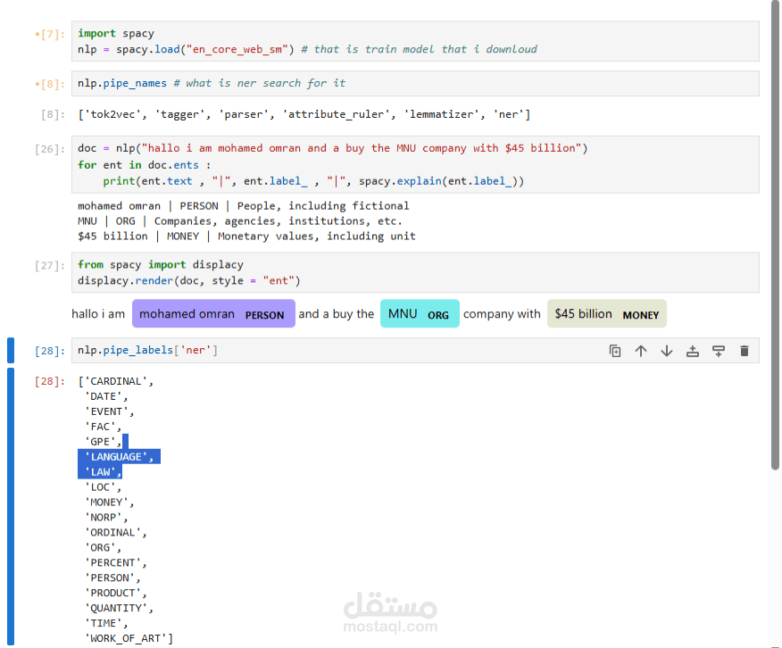782x648 pixels.
Task: Click the [26]: cell prompt
Action: pyautogui.click(x=50, y=149)
